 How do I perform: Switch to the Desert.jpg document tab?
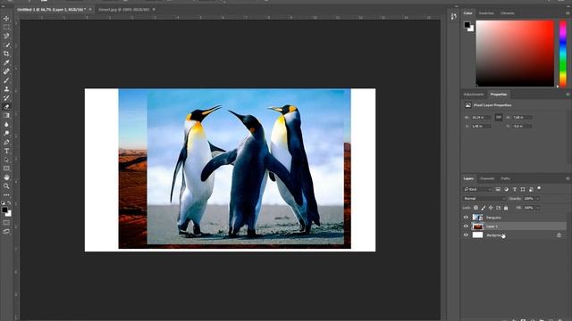click(x=124, y=10)
